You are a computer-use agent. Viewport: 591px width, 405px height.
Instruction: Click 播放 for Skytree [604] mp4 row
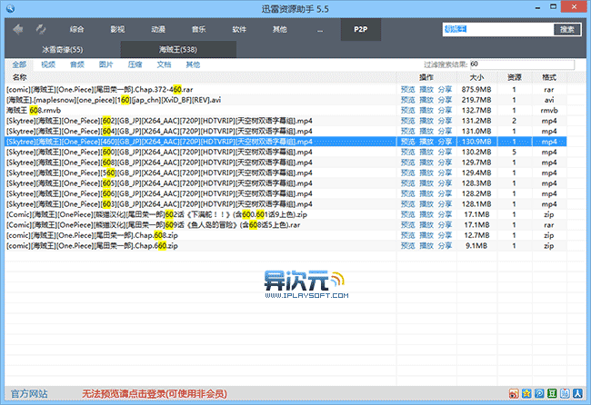pyautogui.click(x=426, y=131)
